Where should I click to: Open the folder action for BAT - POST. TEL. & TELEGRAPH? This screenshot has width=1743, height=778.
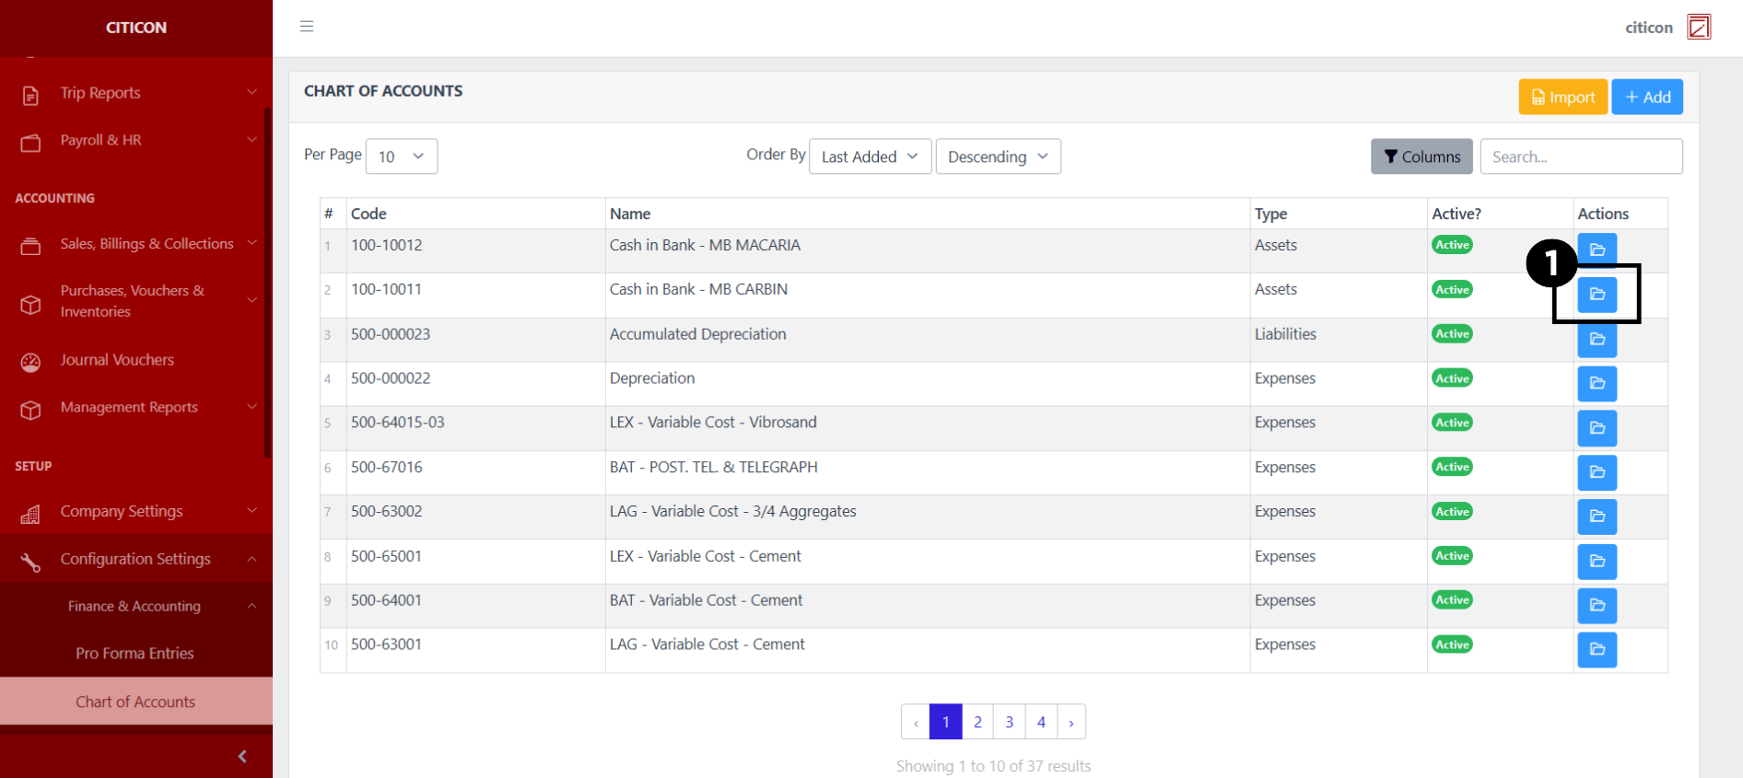tap(1597, 472)
